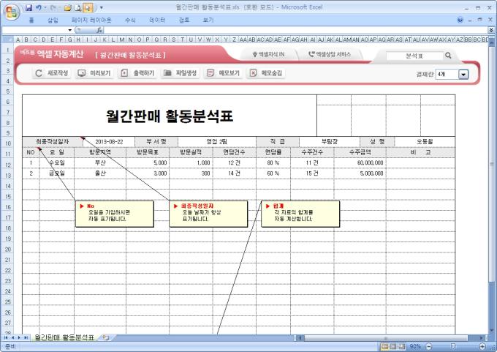497x352 pixels.
Task: Click the cell containing 영업 2팀
Action: click(x=217, y=142)
